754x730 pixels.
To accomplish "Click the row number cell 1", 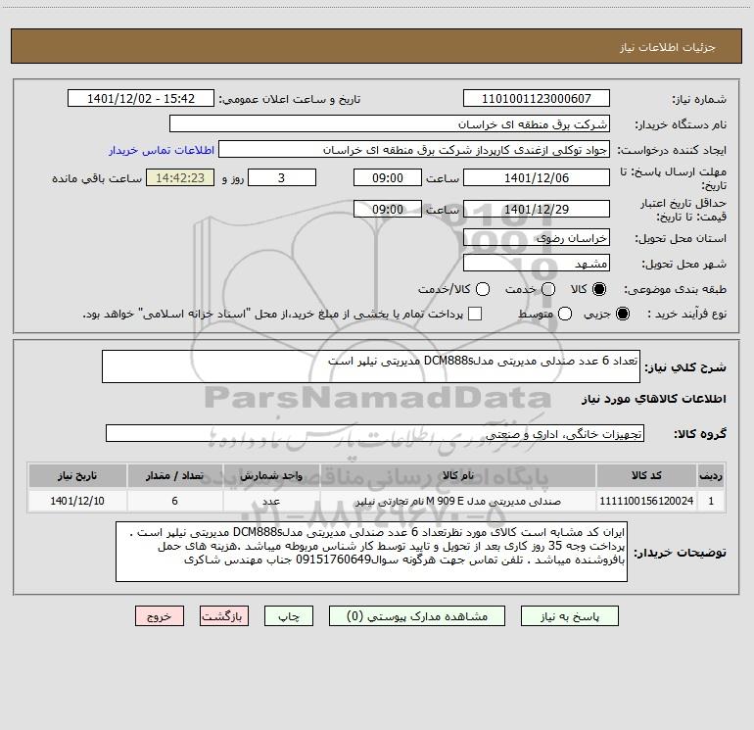I will point(711,501).
